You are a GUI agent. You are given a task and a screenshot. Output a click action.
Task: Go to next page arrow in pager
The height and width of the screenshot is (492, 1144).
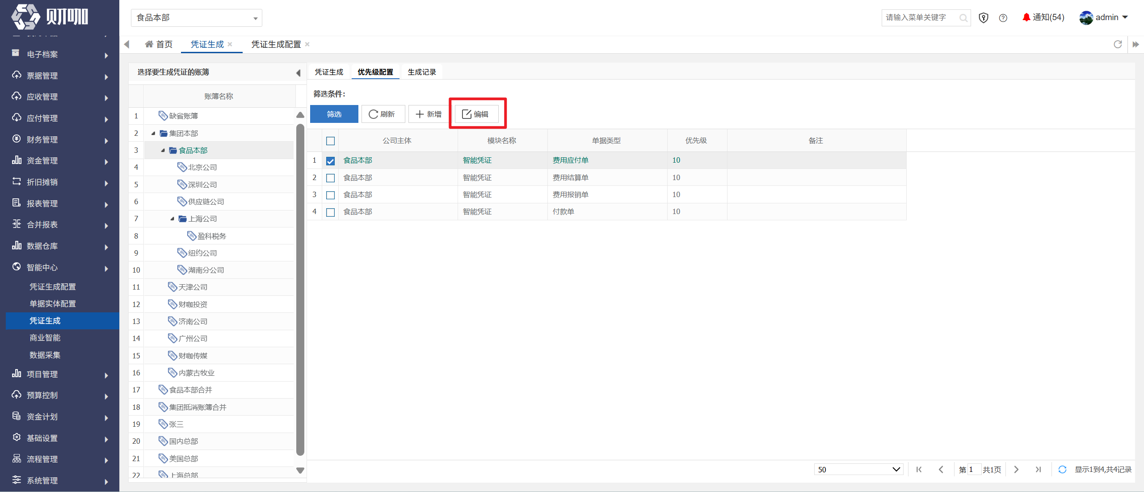1016,469
